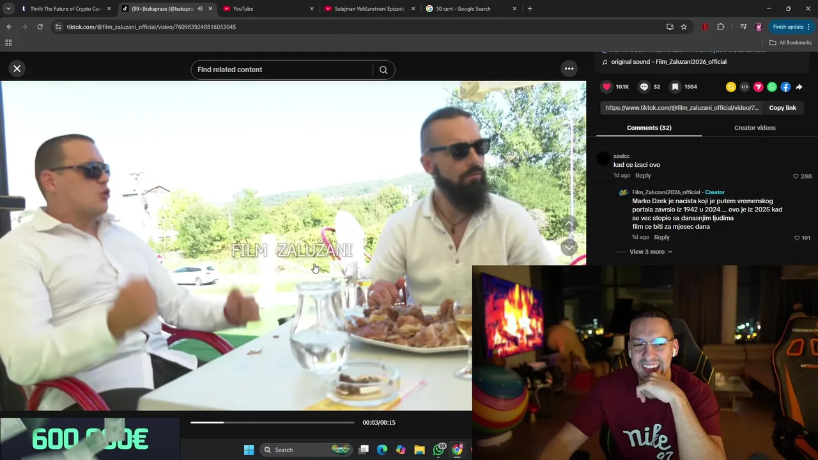818x460 pixels.
Task: Click the Copy link button
Action: [782, 108]
